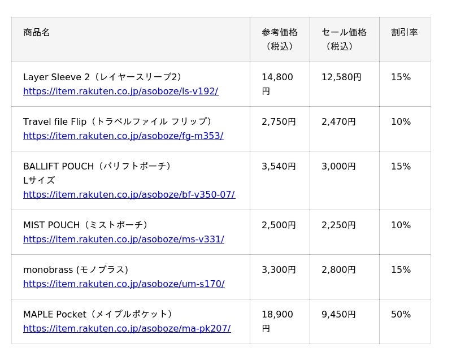
Task: Click the 18,900円 reference price cell
Action: click(280, 321)
